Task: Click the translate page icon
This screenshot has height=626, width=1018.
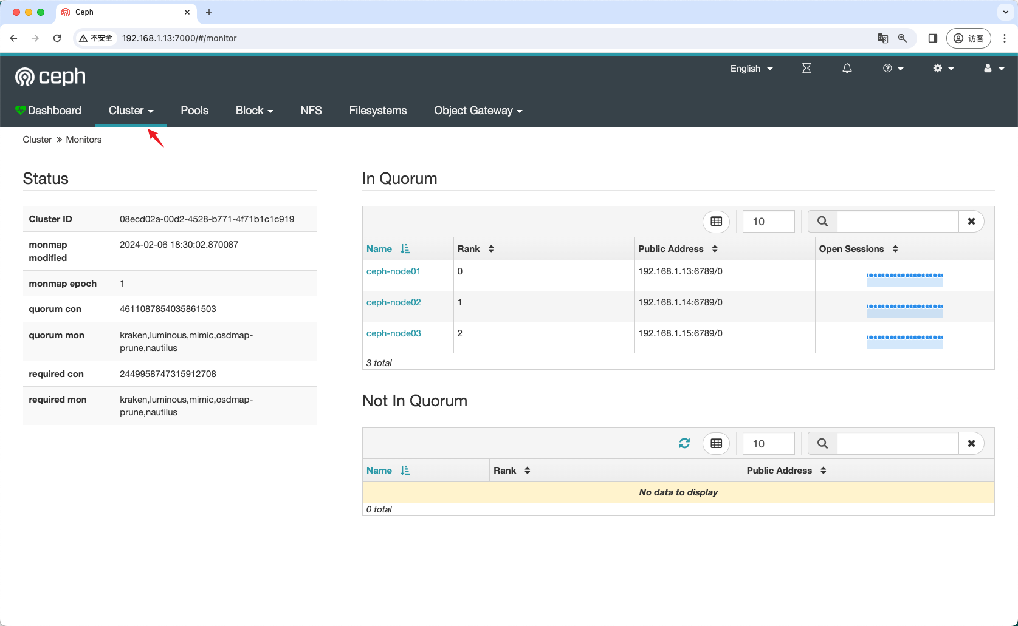Action: 883,38
